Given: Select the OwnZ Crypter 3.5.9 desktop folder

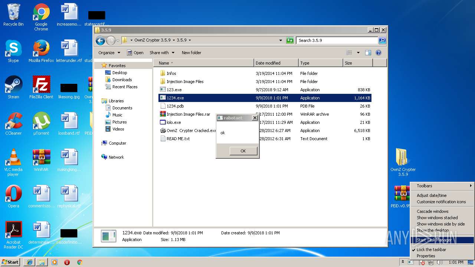Looking at the screenshot, I should click(403, 162).
